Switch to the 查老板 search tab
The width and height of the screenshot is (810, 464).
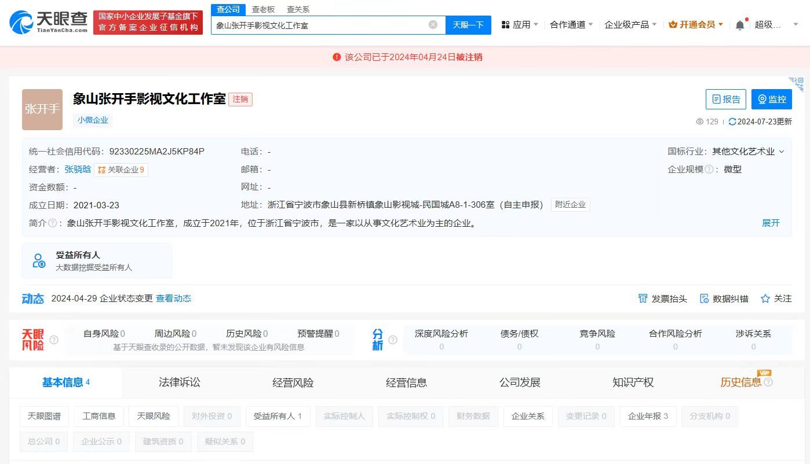(264, 9)
